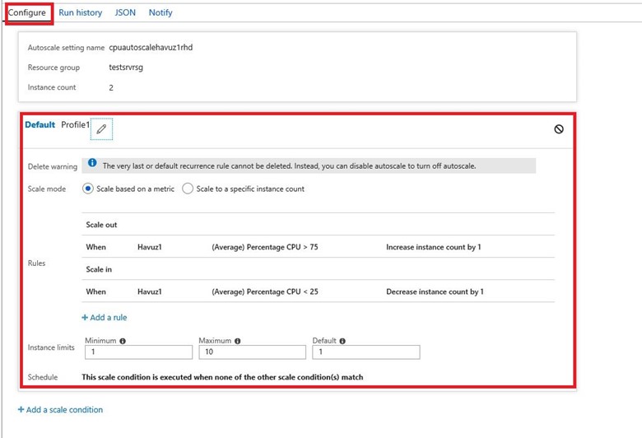642x438 pixels.
Task: Click the '+ Add a rule' link
Action: (x=105, y=317)
